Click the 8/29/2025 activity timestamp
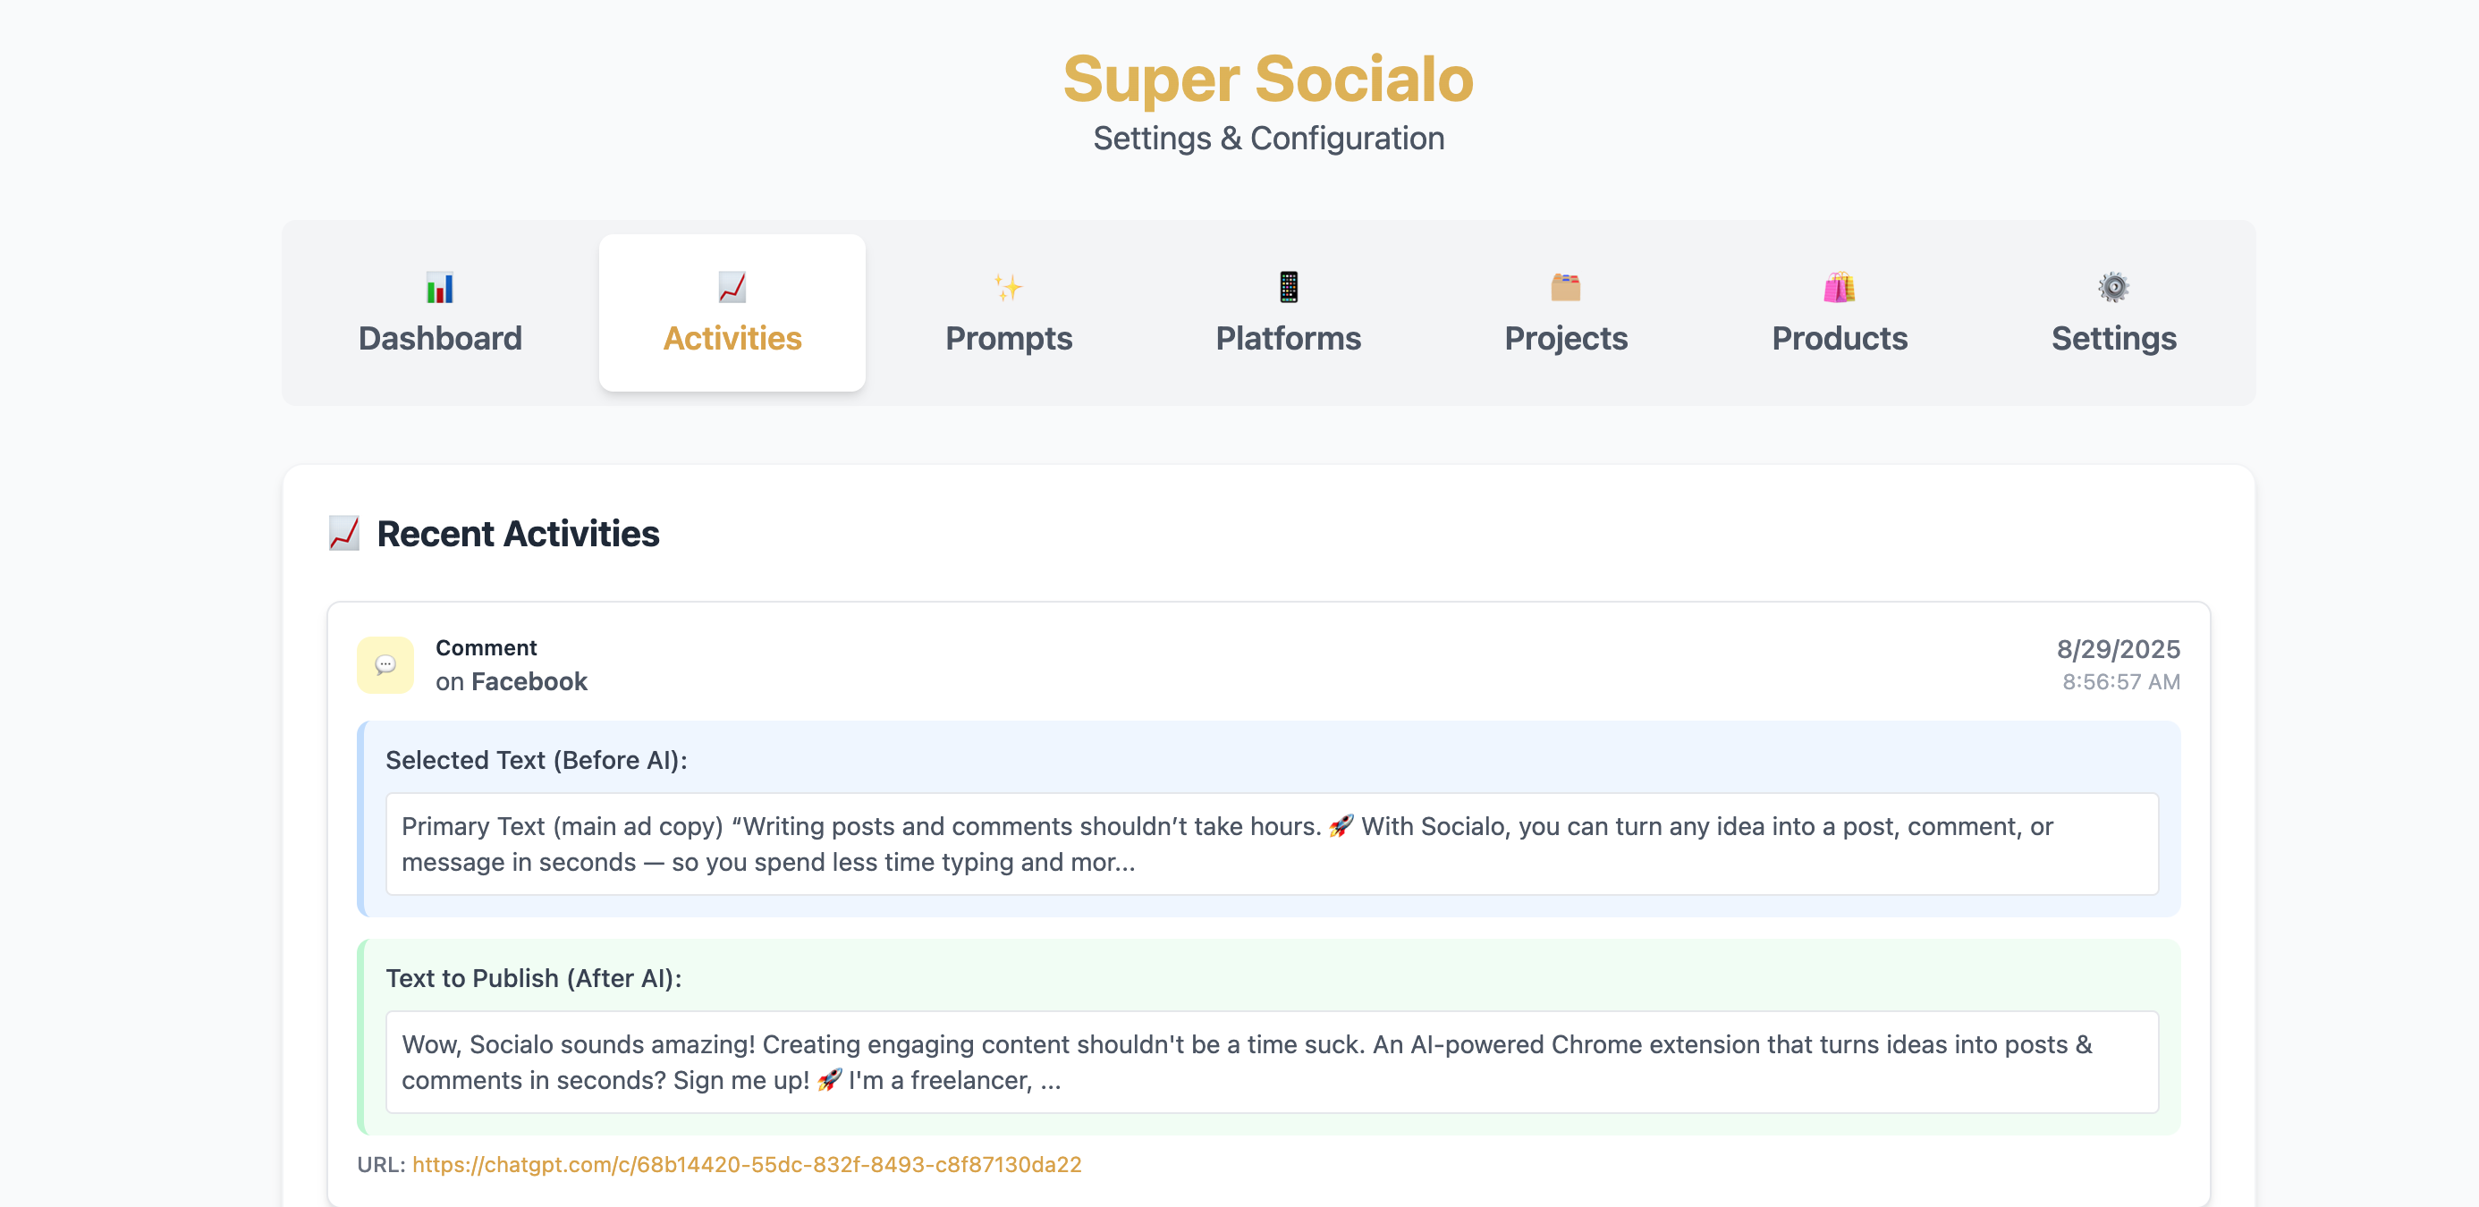Image resolution: width=2479 pixels, height=1207 pixels. click(2118, 649)
